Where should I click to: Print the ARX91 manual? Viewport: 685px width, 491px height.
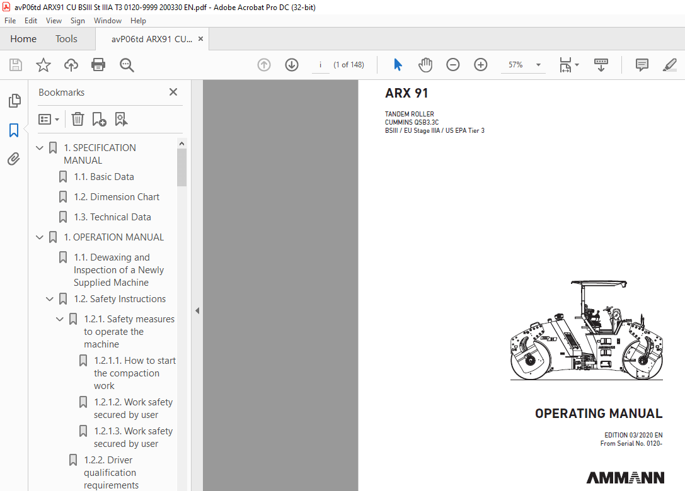98,64
